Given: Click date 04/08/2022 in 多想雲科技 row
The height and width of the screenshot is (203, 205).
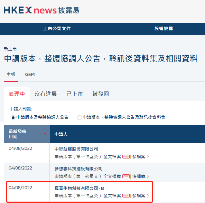Looking at the screenshot, I should pyautogui.click(x=20, y=168).
